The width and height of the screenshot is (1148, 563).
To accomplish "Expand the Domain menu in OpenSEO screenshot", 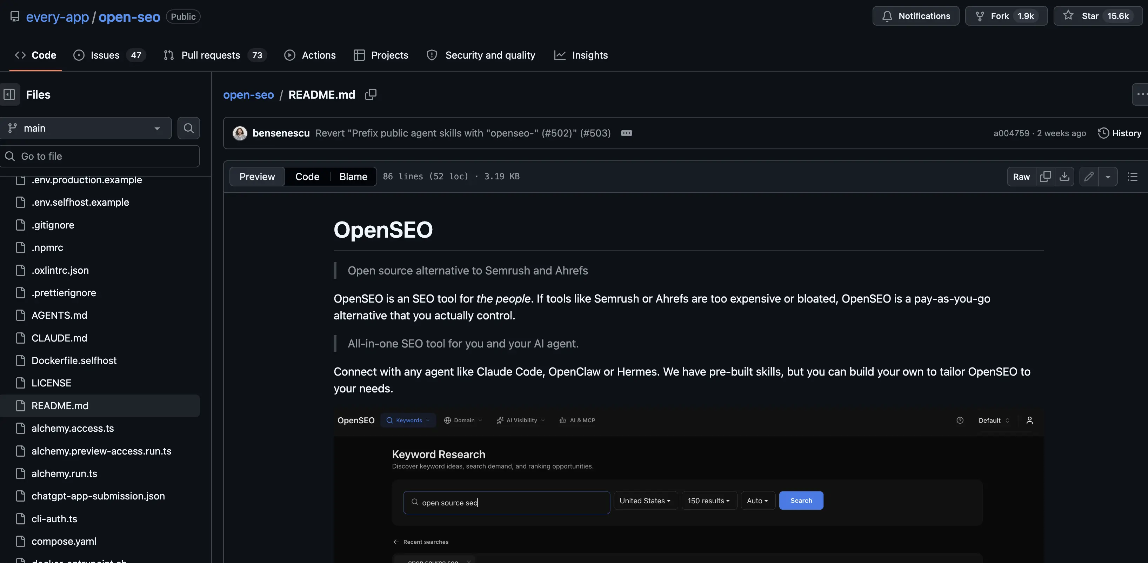I will pyautogui.click(x=463, y=420).
